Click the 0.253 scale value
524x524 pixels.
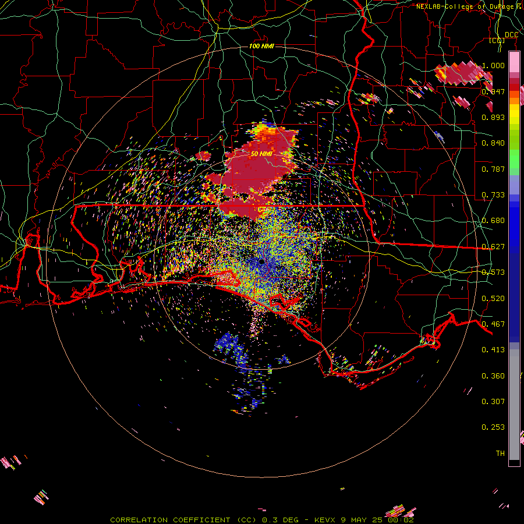493,427
